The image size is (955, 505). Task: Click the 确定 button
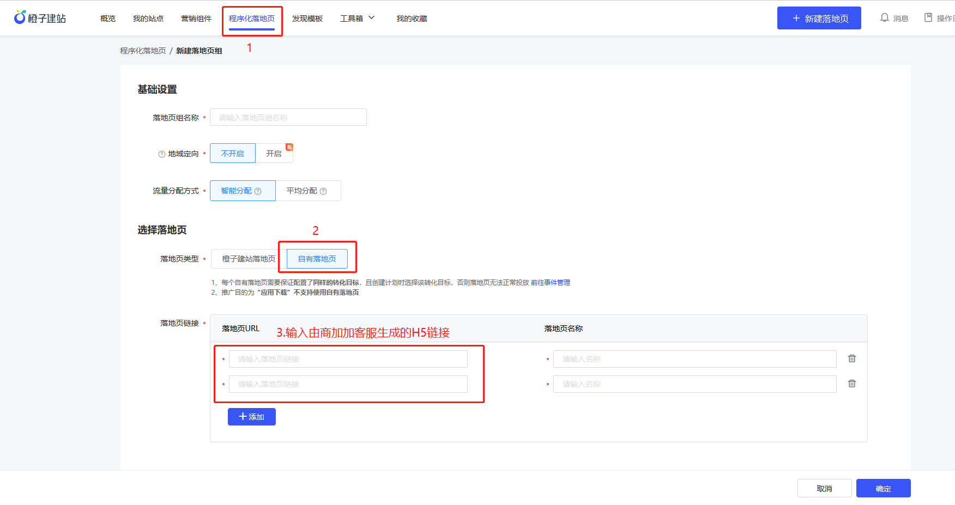pyautogui.click(x=884, y=488)
